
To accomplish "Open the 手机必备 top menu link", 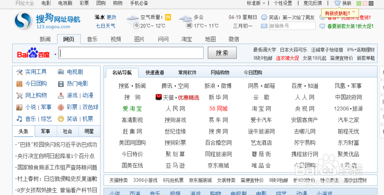I will [x=139, y=3].
